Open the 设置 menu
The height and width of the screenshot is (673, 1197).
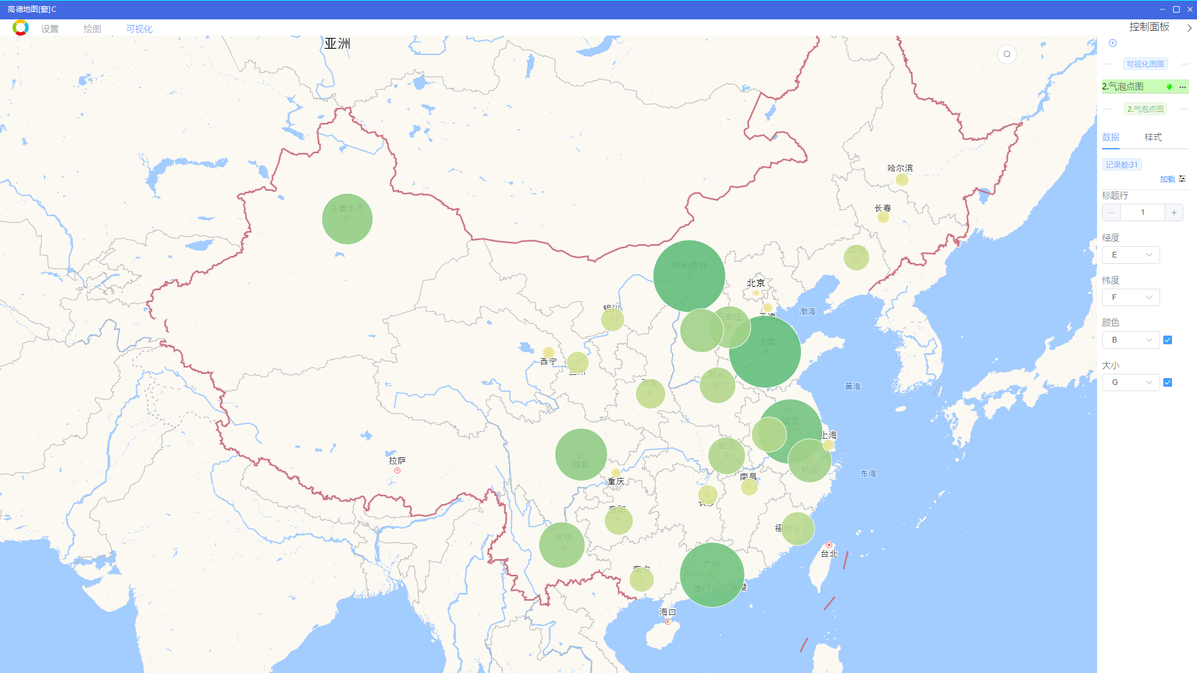tap(50, 29)
